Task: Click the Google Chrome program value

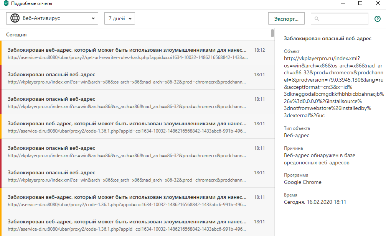Action: (x=303, y=182)
